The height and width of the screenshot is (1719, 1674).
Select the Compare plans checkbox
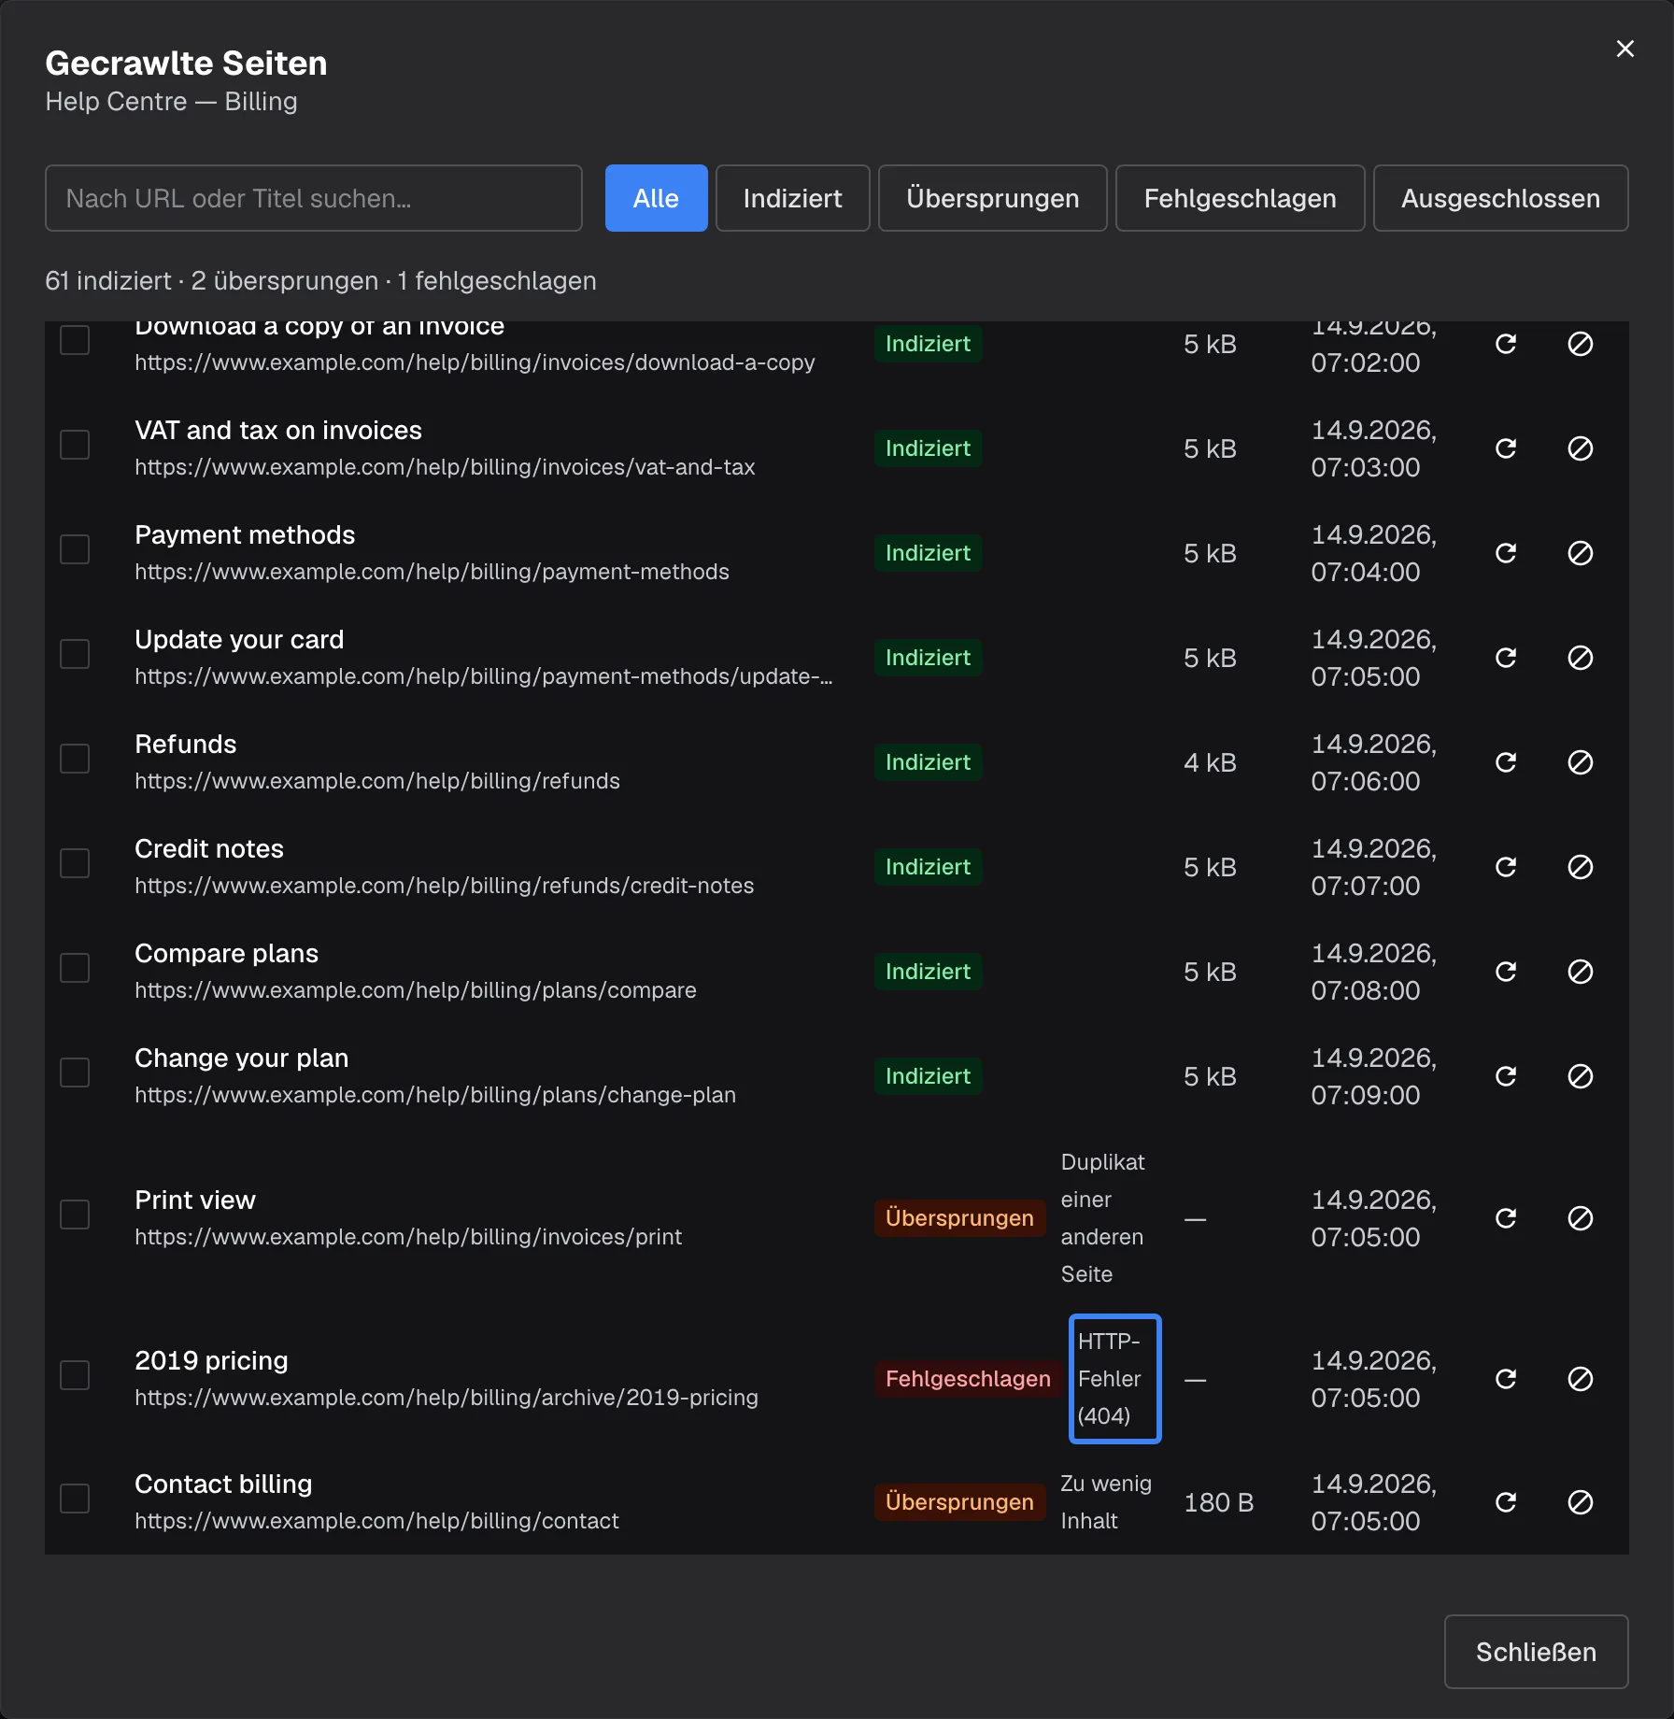pos(75,968)
